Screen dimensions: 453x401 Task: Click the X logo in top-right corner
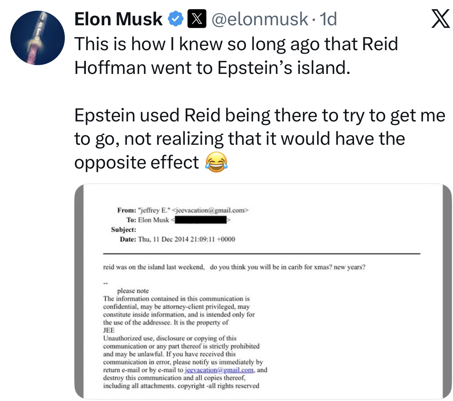pos(440,19)
